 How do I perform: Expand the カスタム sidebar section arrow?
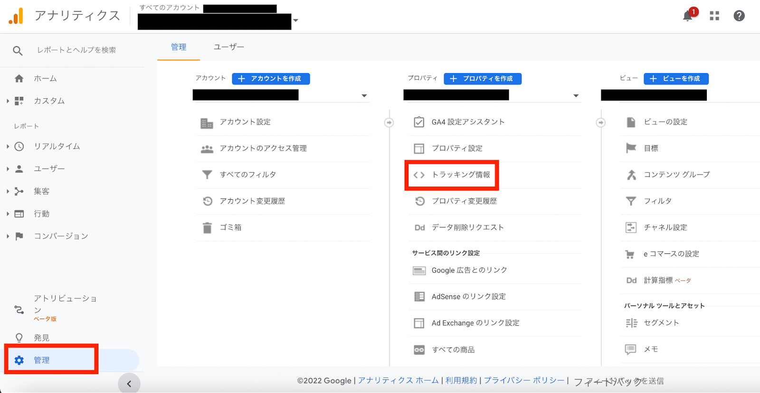tap(8, 101)
